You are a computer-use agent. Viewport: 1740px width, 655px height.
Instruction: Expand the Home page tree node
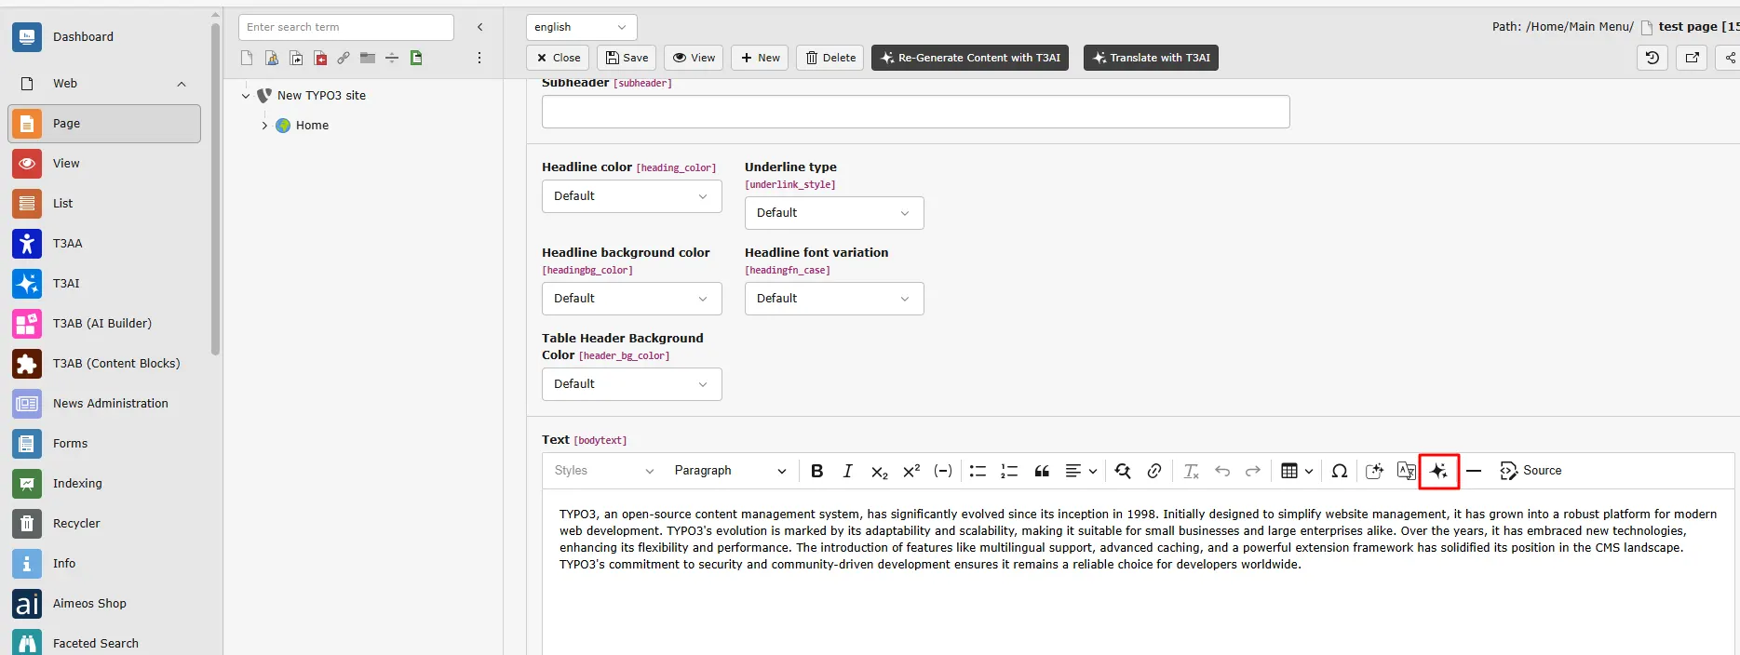coord(264,126)
